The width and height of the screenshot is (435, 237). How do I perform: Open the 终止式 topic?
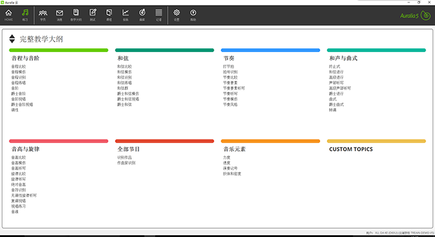(x=334, y=66)
